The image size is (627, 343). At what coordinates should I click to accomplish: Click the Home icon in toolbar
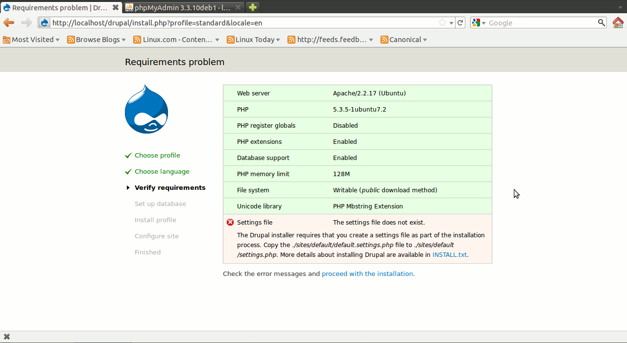pyautogui.click(x=618, y=23)
